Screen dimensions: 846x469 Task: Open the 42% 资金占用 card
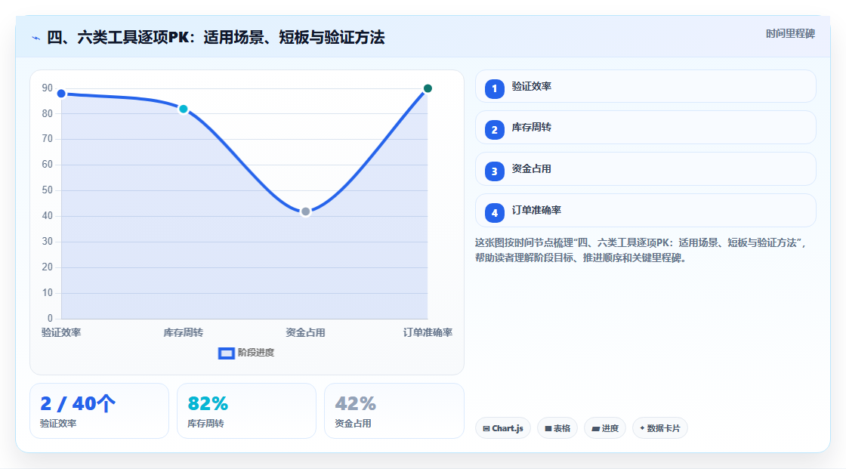394,411
